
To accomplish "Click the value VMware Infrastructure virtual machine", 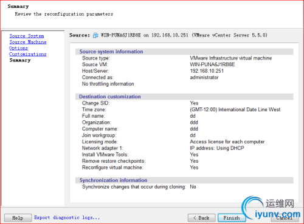I will [x=231, y=58].
